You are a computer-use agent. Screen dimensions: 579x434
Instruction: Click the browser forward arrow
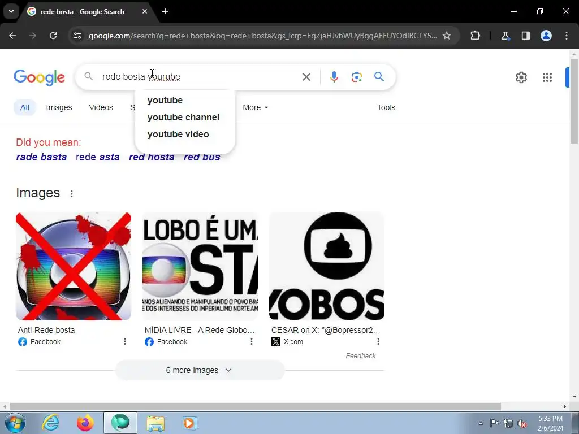pos(33,36)
